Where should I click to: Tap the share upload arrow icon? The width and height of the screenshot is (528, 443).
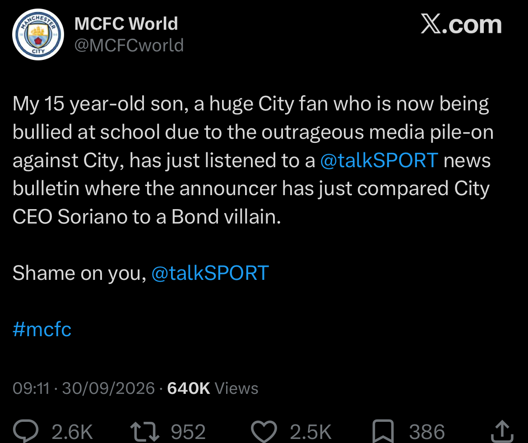(x=502, y=431)
